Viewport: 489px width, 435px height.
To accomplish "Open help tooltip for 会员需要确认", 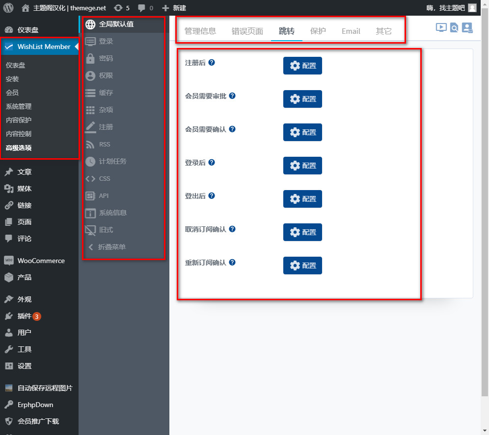I will (232, 129).
